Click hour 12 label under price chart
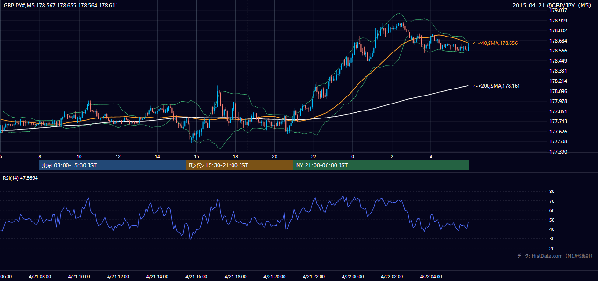Image resolution: width=598 pixels, height=281 pixels. pos(118,156)
